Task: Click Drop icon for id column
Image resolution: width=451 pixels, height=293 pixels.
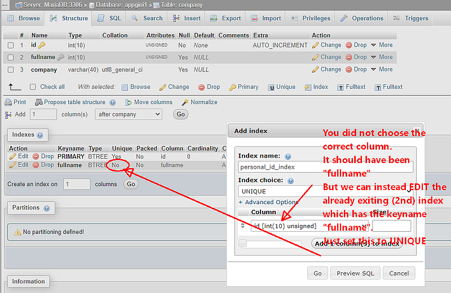Action: [348, 45]
